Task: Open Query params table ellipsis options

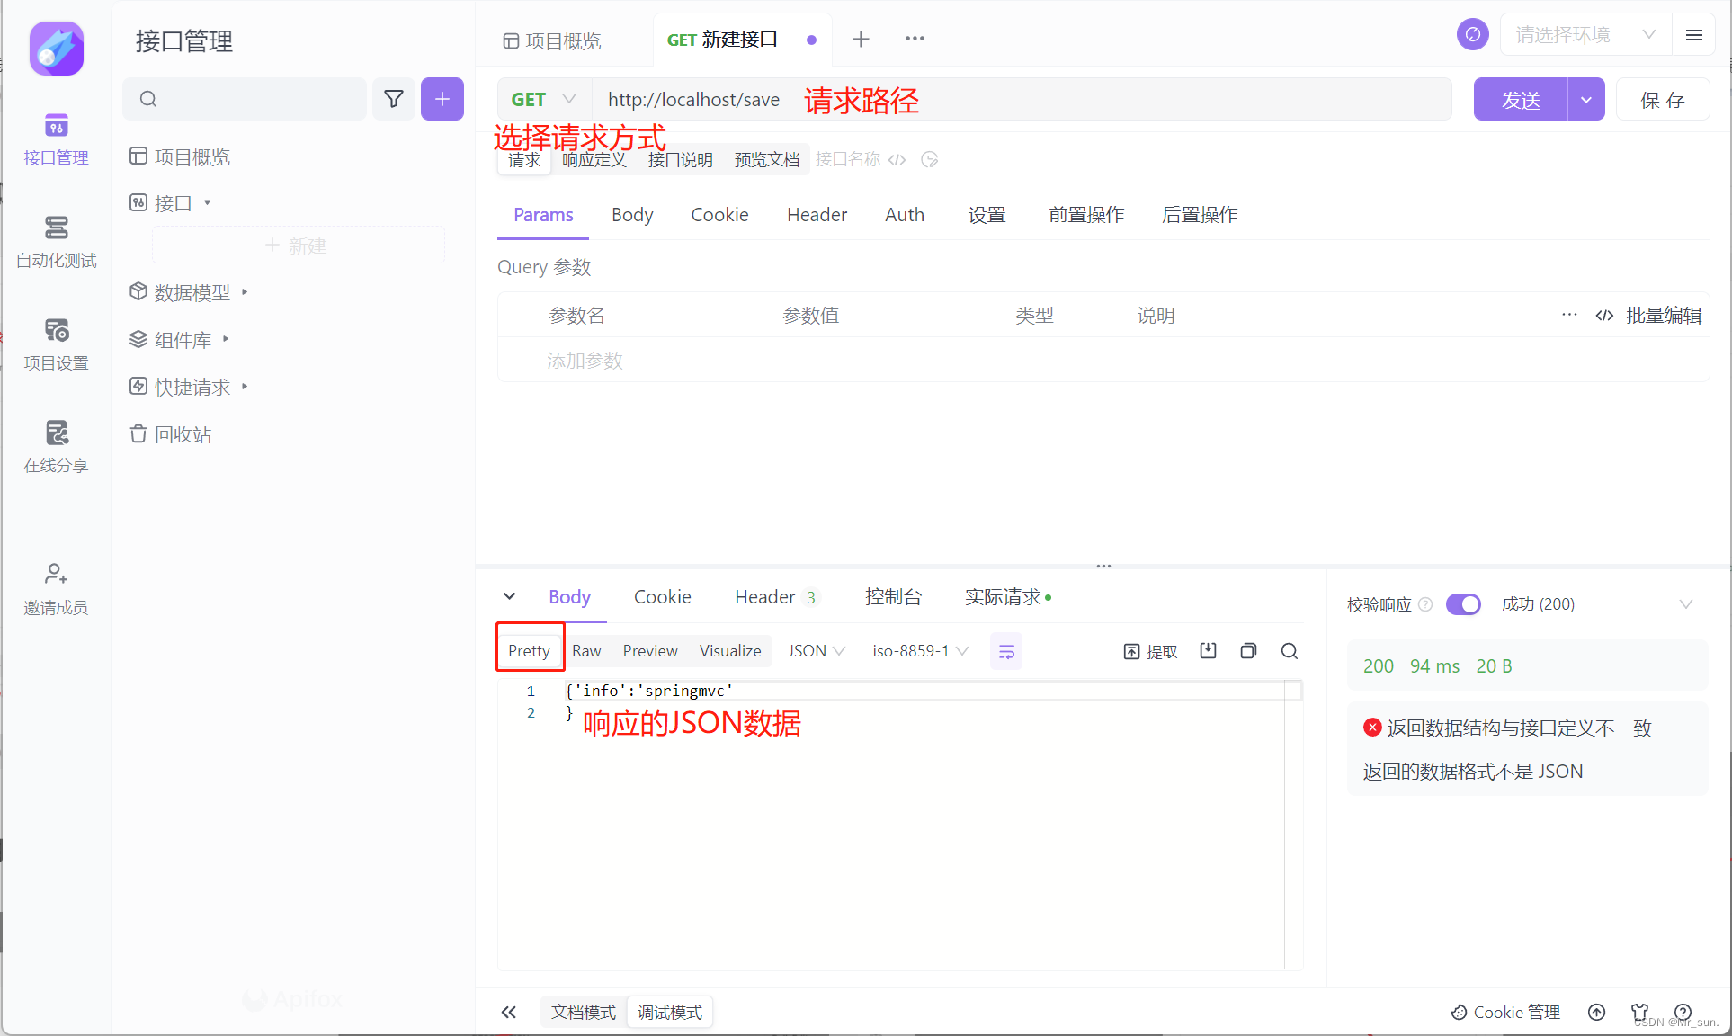Action: [x=1569, y=315]
